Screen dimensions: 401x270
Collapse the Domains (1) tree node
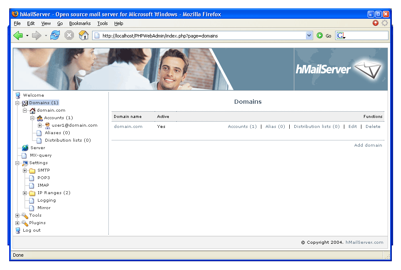[x=18, y=103]
